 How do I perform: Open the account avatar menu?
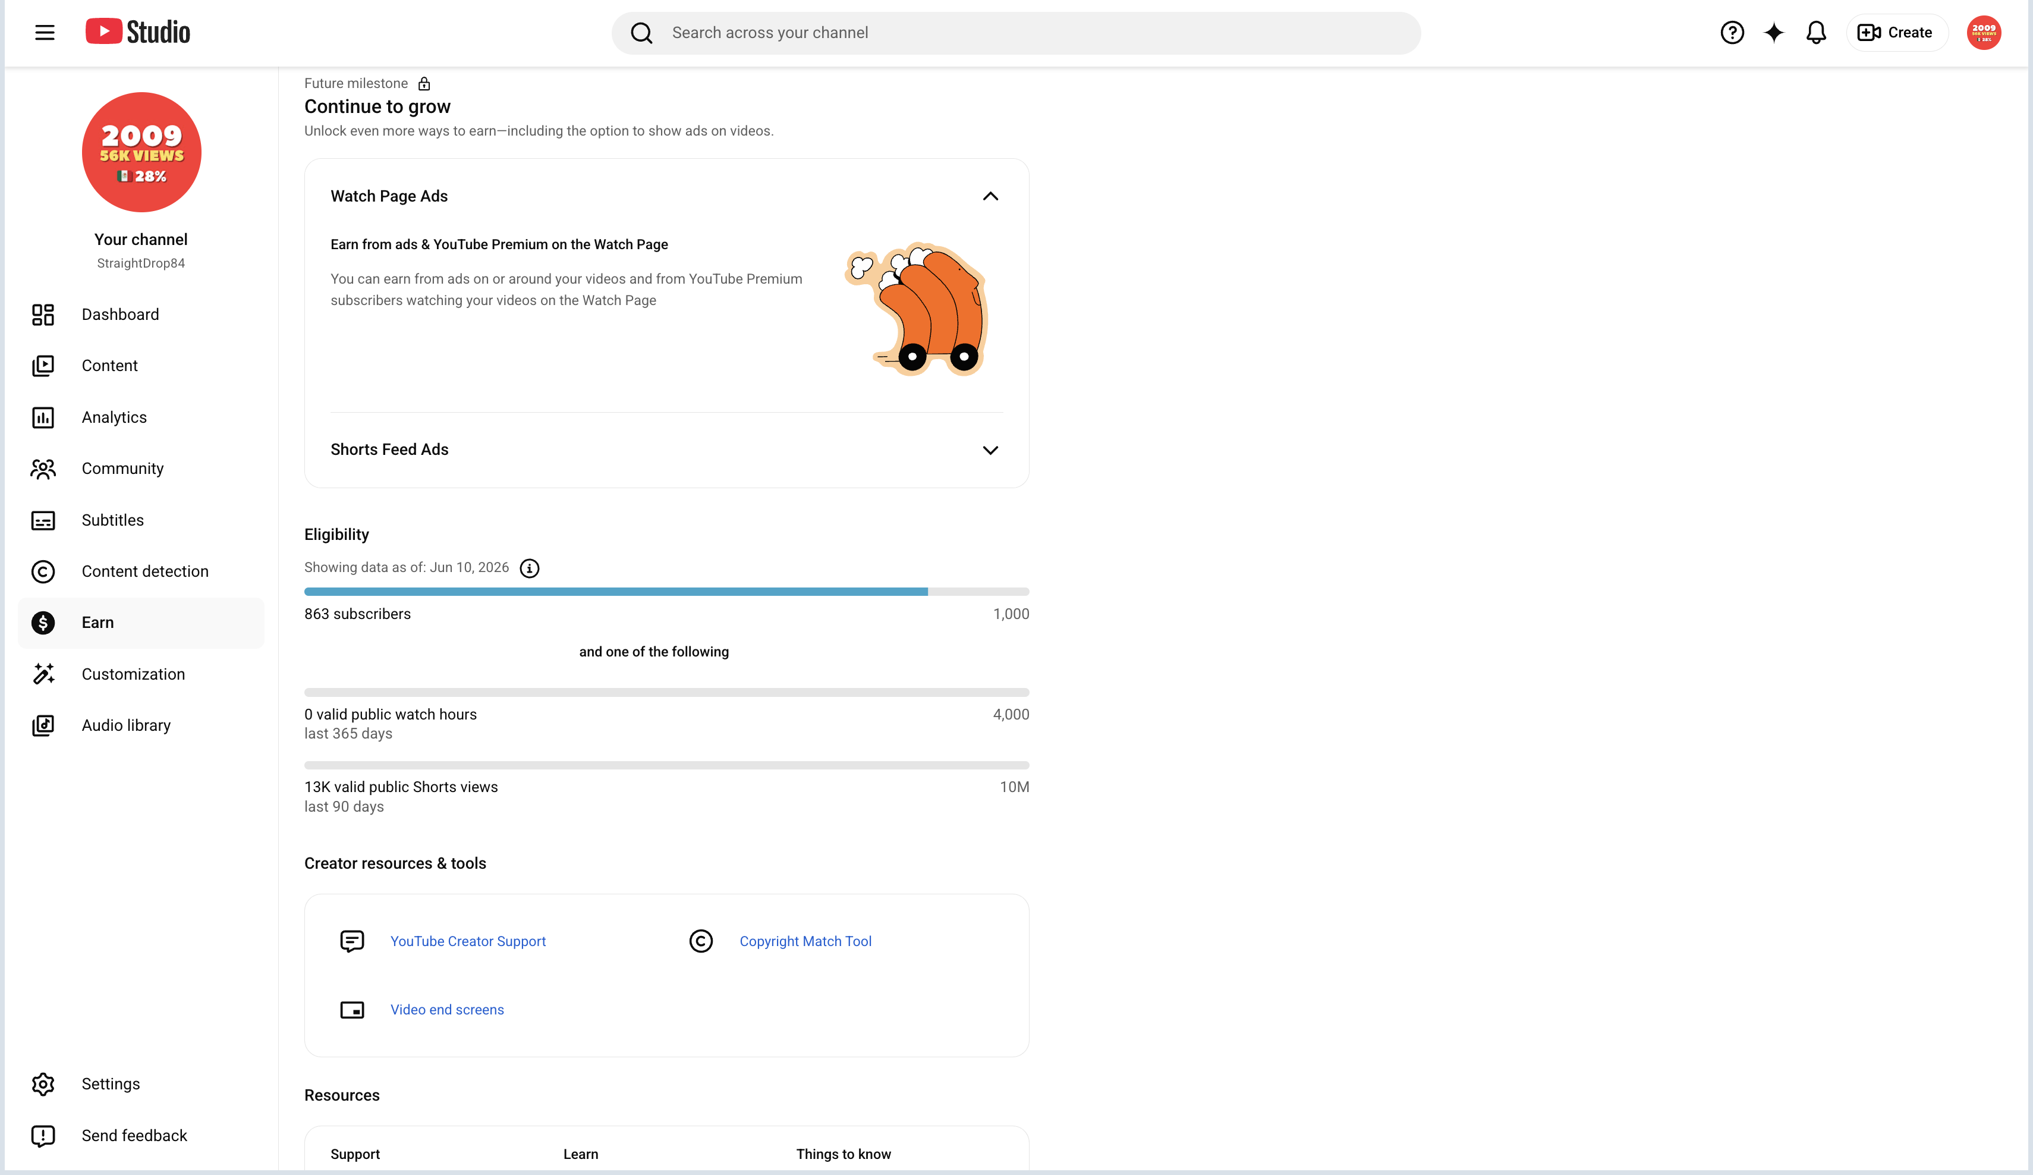click(x=1984, y=32)
